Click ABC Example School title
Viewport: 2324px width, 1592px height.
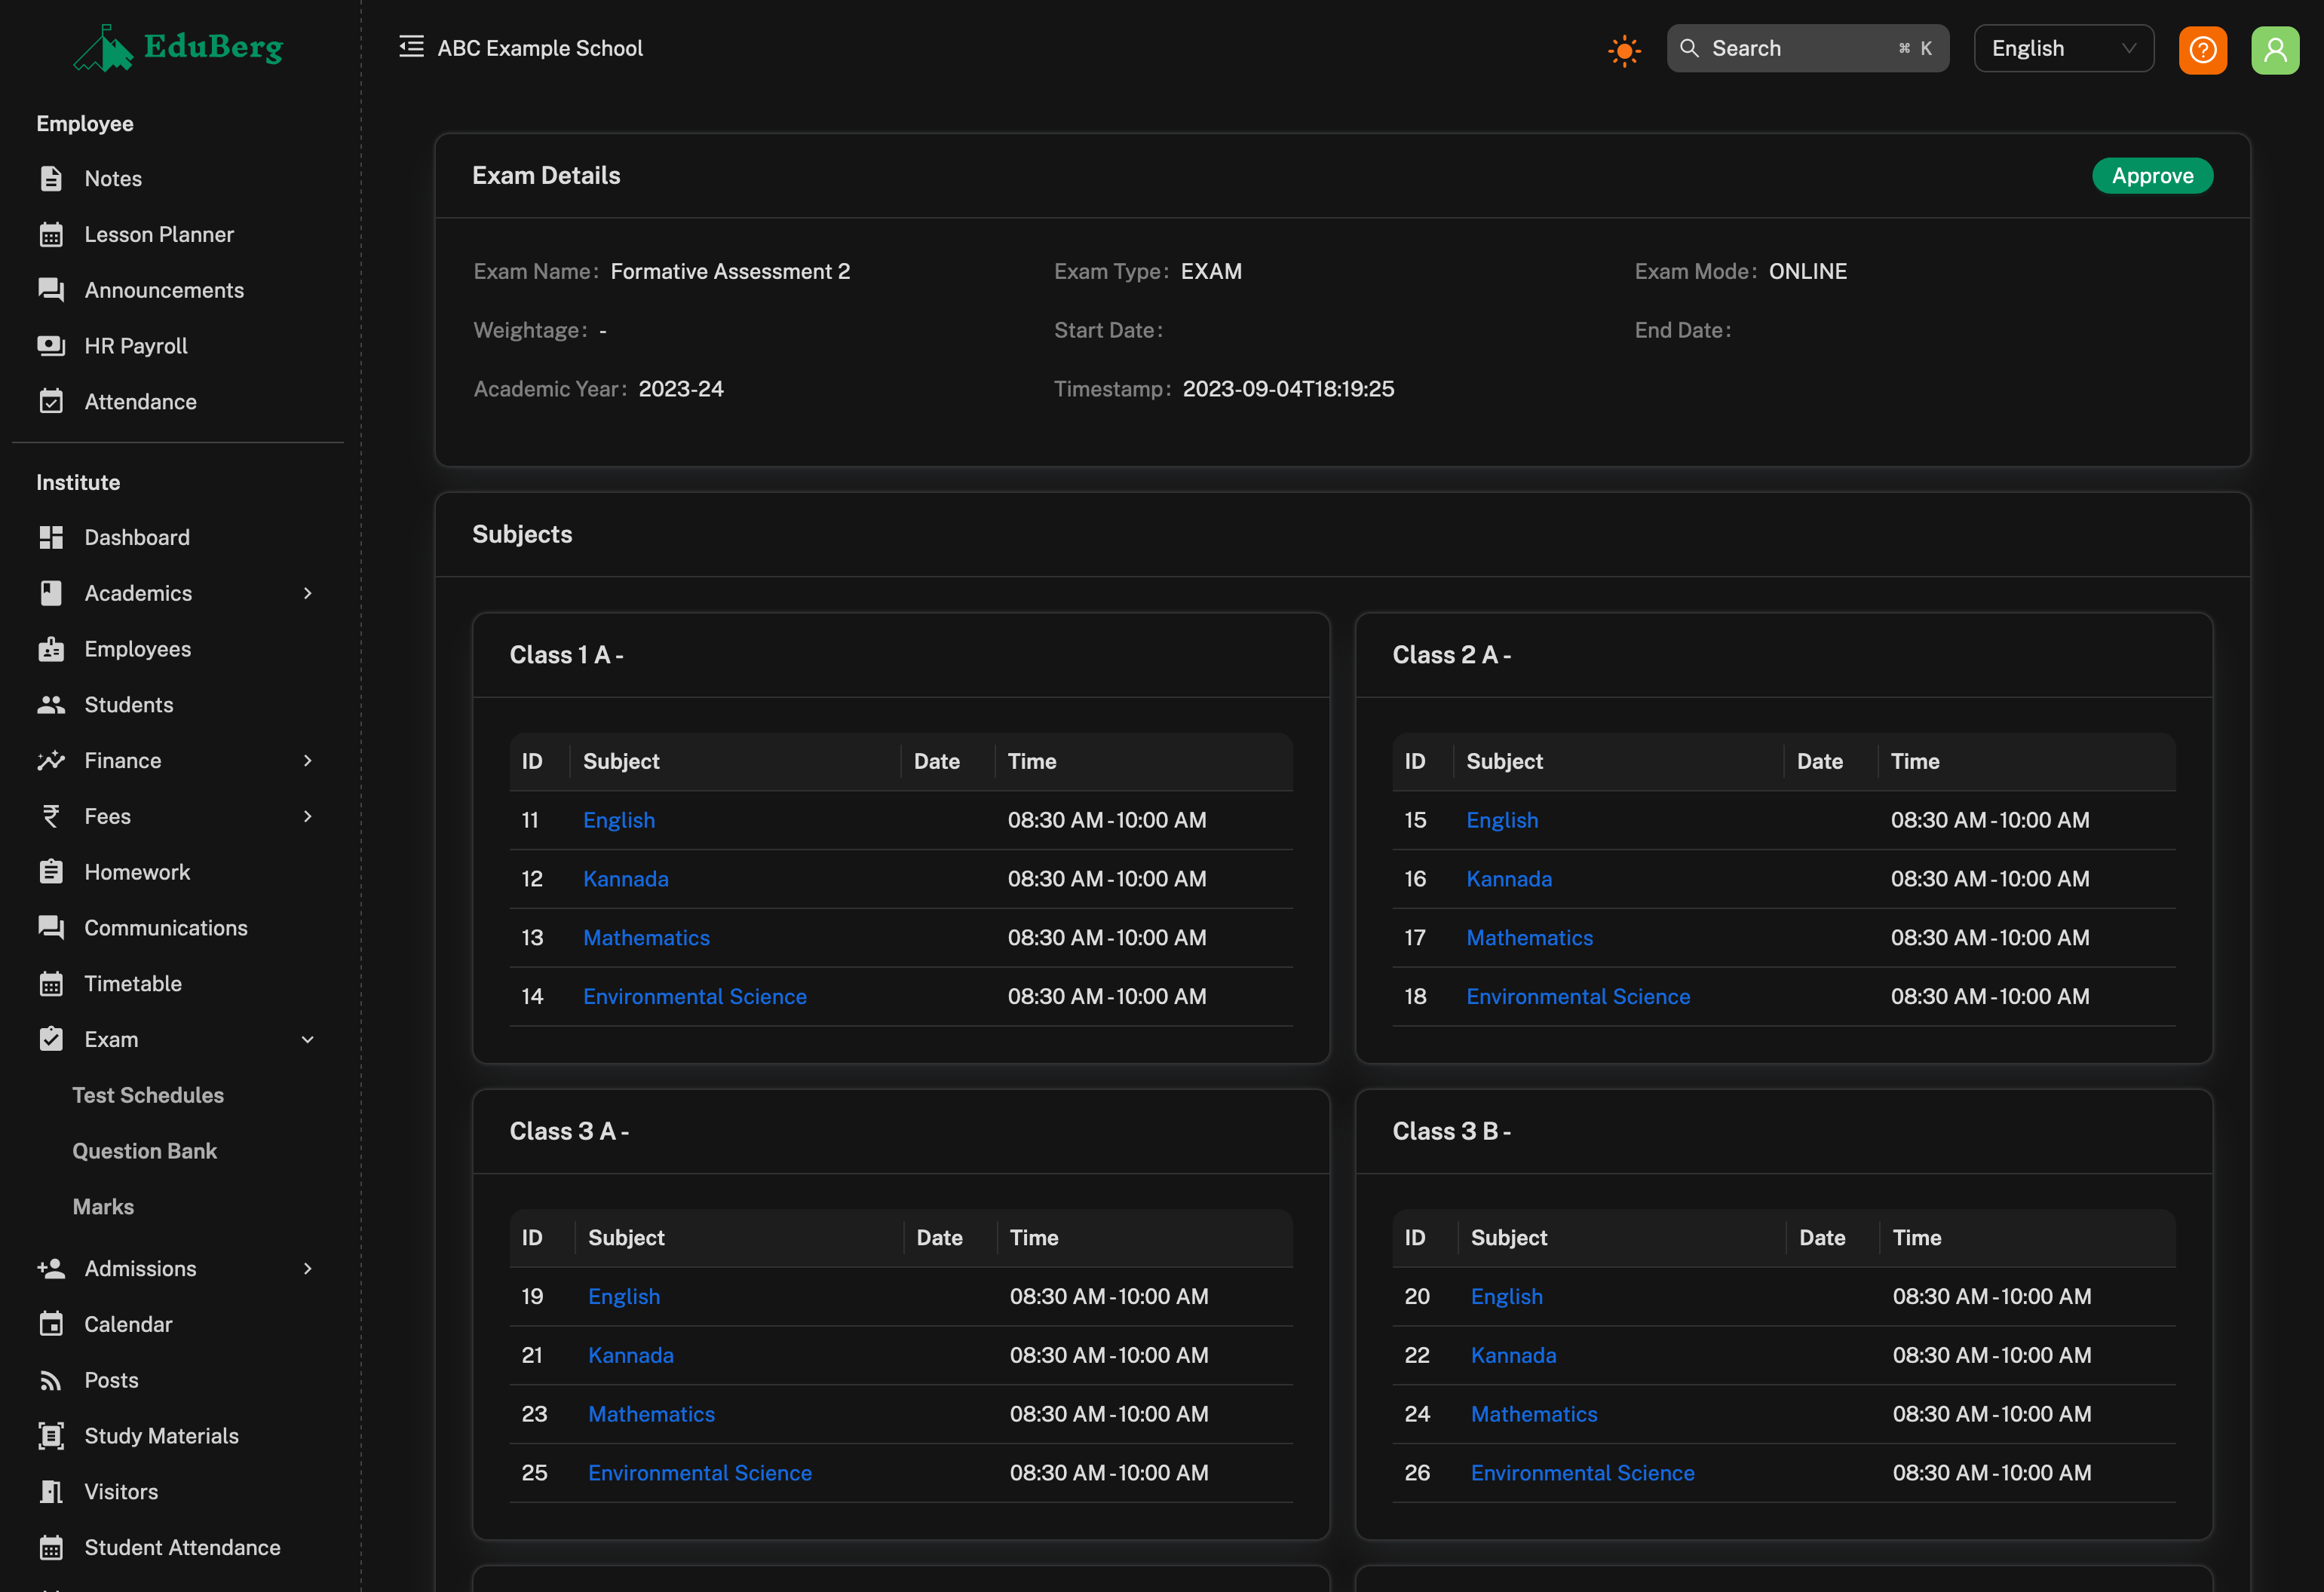(x=540, y=48)
